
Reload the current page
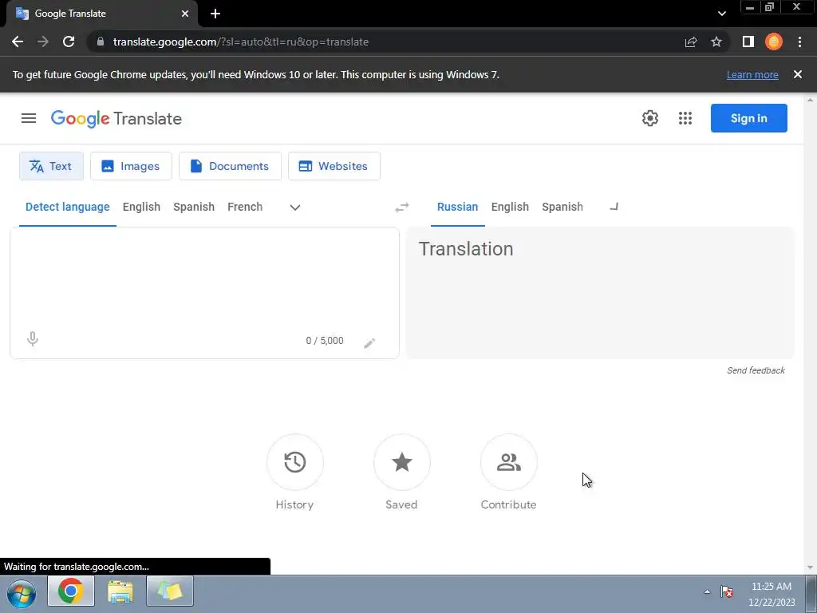click(x=69, y=42)
